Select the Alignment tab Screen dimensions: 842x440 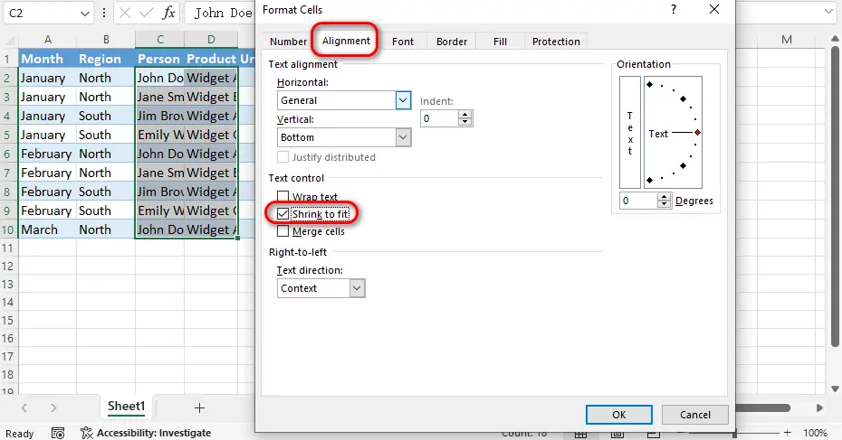tap(346, 41)
